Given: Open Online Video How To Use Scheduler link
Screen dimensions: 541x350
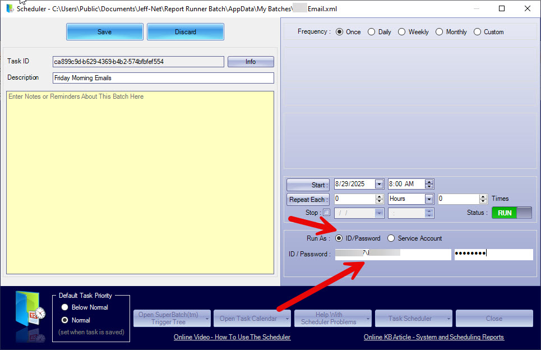Looking at the screenshot, I should coord(232,337).
